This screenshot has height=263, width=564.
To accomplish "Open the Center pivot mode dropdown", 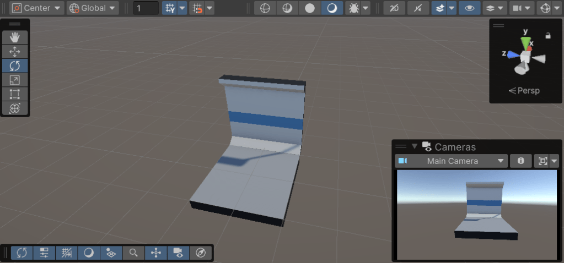I will (37, 8).
